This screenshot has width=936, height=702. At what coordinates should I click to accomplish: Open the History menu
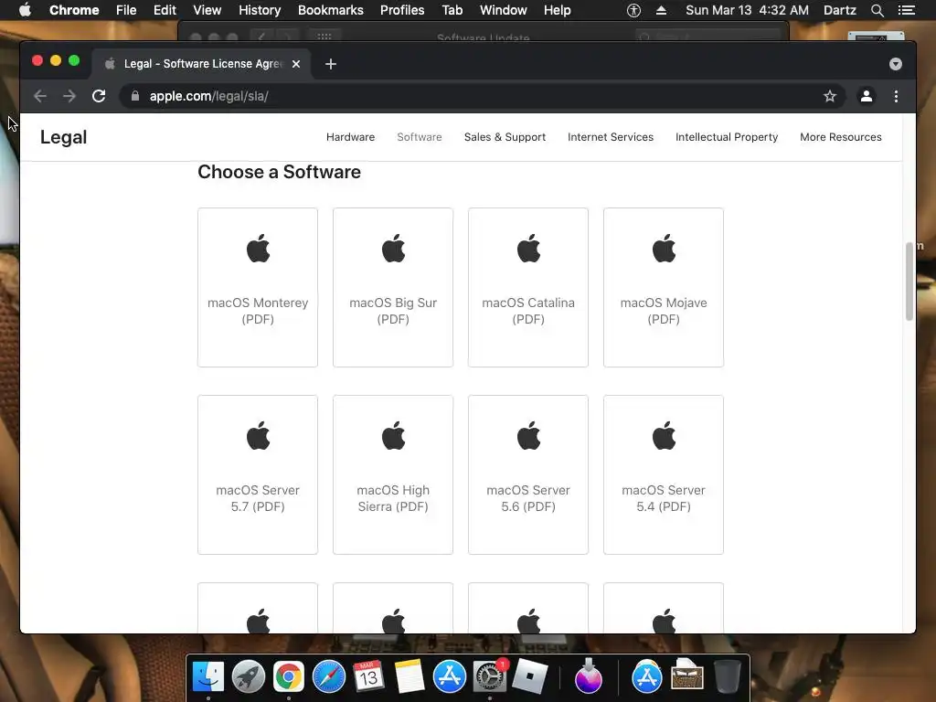pyautogui.click(x=260, y=10)
